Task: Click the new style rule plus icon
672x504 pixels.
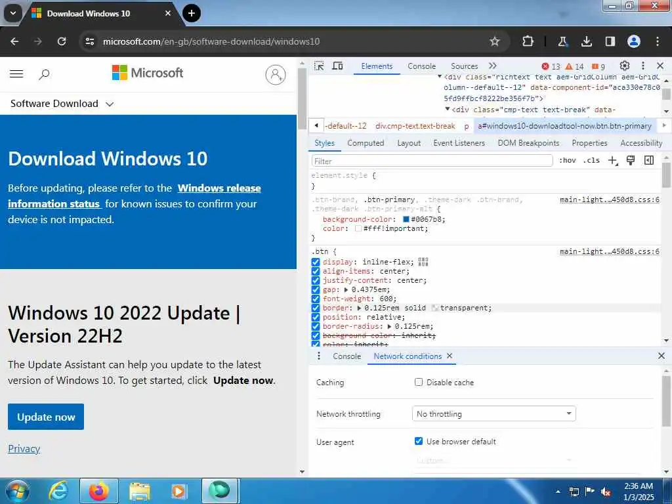Action: point(613,160)
